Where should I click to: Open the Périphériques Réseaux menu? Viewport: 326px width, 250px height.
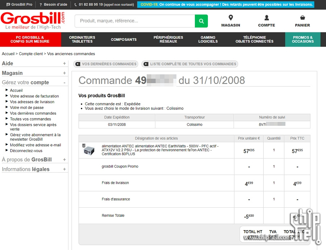[168, 39]
